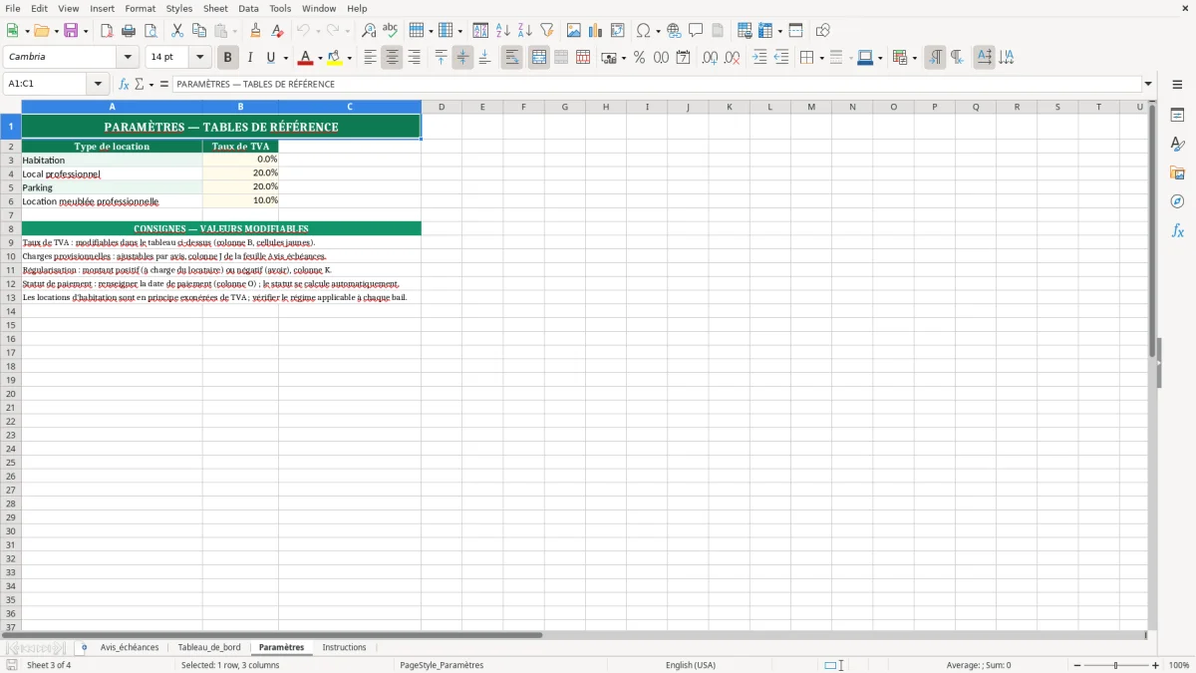This screenshot has height=673, width=1196.
Task: Open the Styles menu
Action: (179, 8)
